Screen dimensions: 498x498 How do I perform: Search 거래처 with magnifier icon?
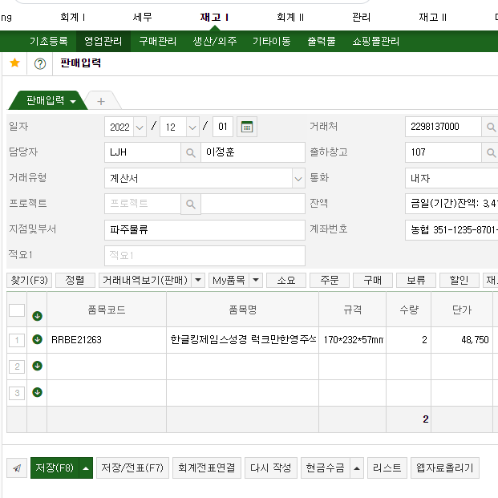click(x=491, y=127)
